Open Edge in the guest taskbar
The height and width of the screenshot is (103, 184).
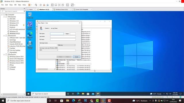pos(78,94)
